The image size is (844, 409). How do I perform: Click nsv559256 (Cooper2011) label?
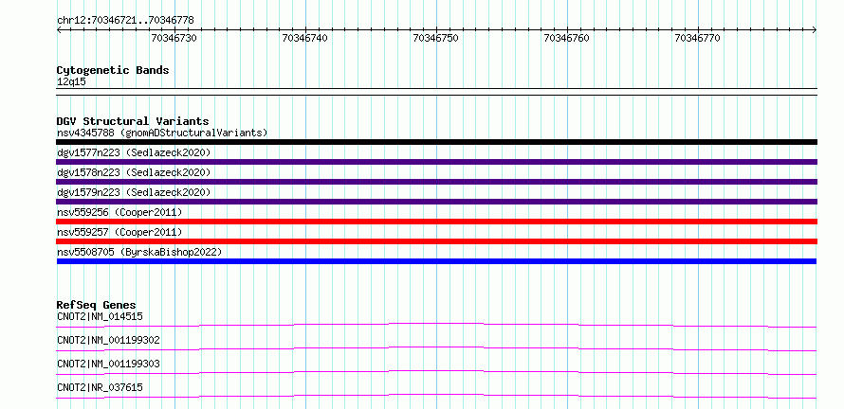(x=119, y=212)
